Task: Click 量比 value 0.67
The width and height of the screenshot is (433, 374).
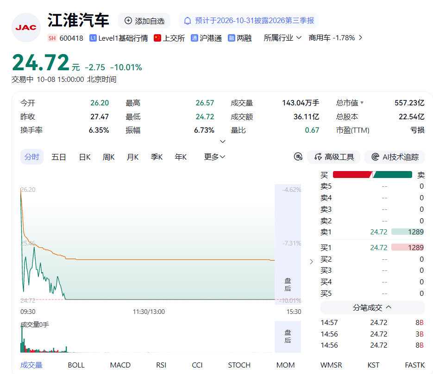Action: 312,130
